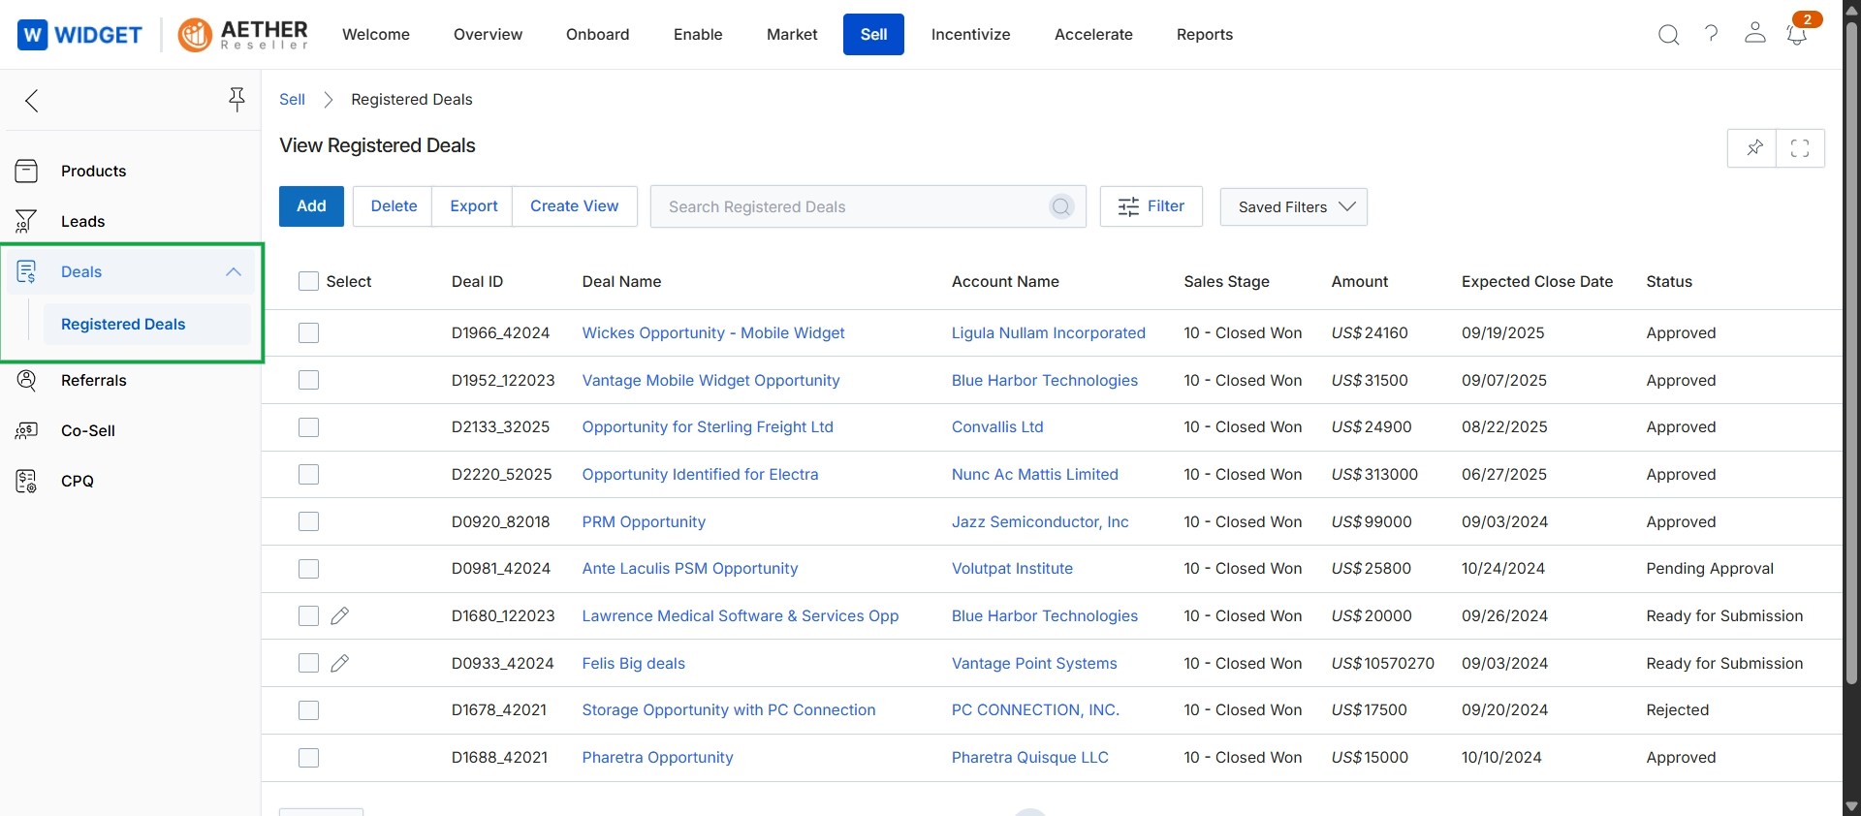The image size is (1861, 816).
Task: Check the box for deal D1688_42021
Action: point(308,758)
